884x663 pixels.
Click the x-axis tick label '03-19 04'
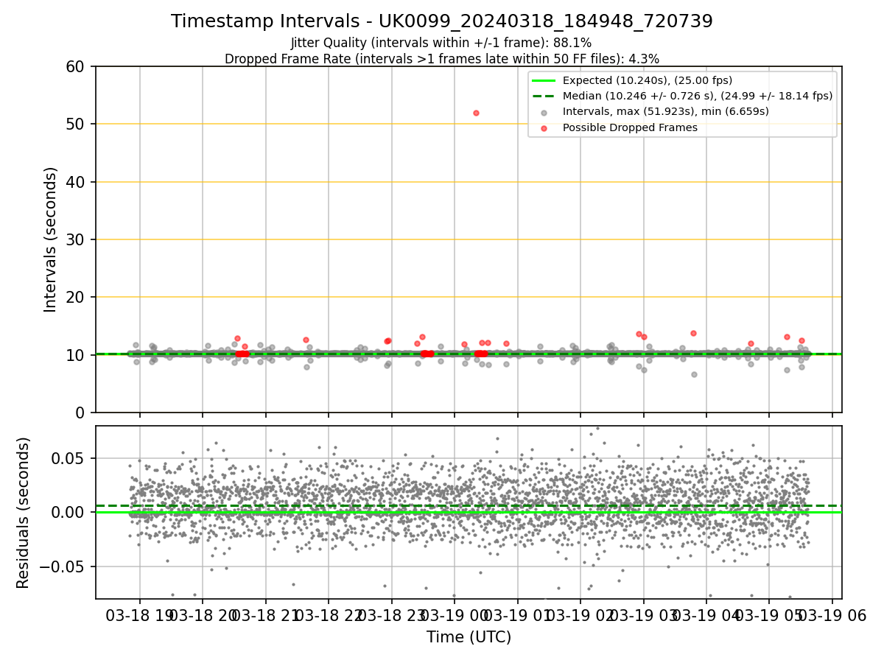click(x=706, y=617)
